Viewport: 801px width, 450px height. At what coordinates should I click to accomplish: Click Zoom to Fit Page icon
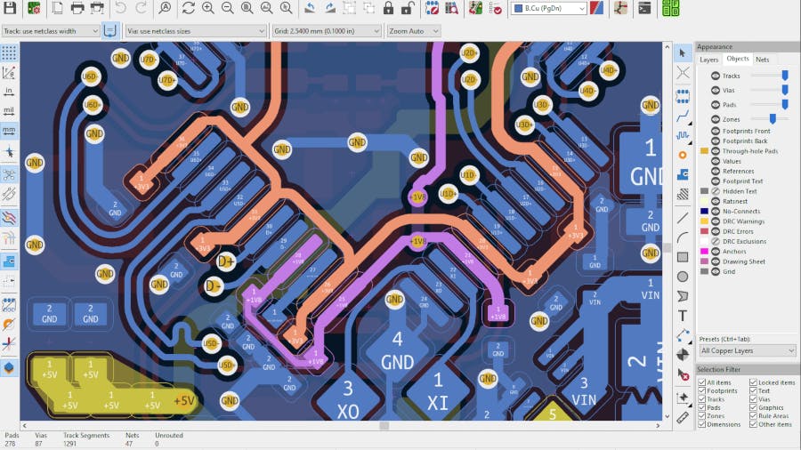click(247, 8)
